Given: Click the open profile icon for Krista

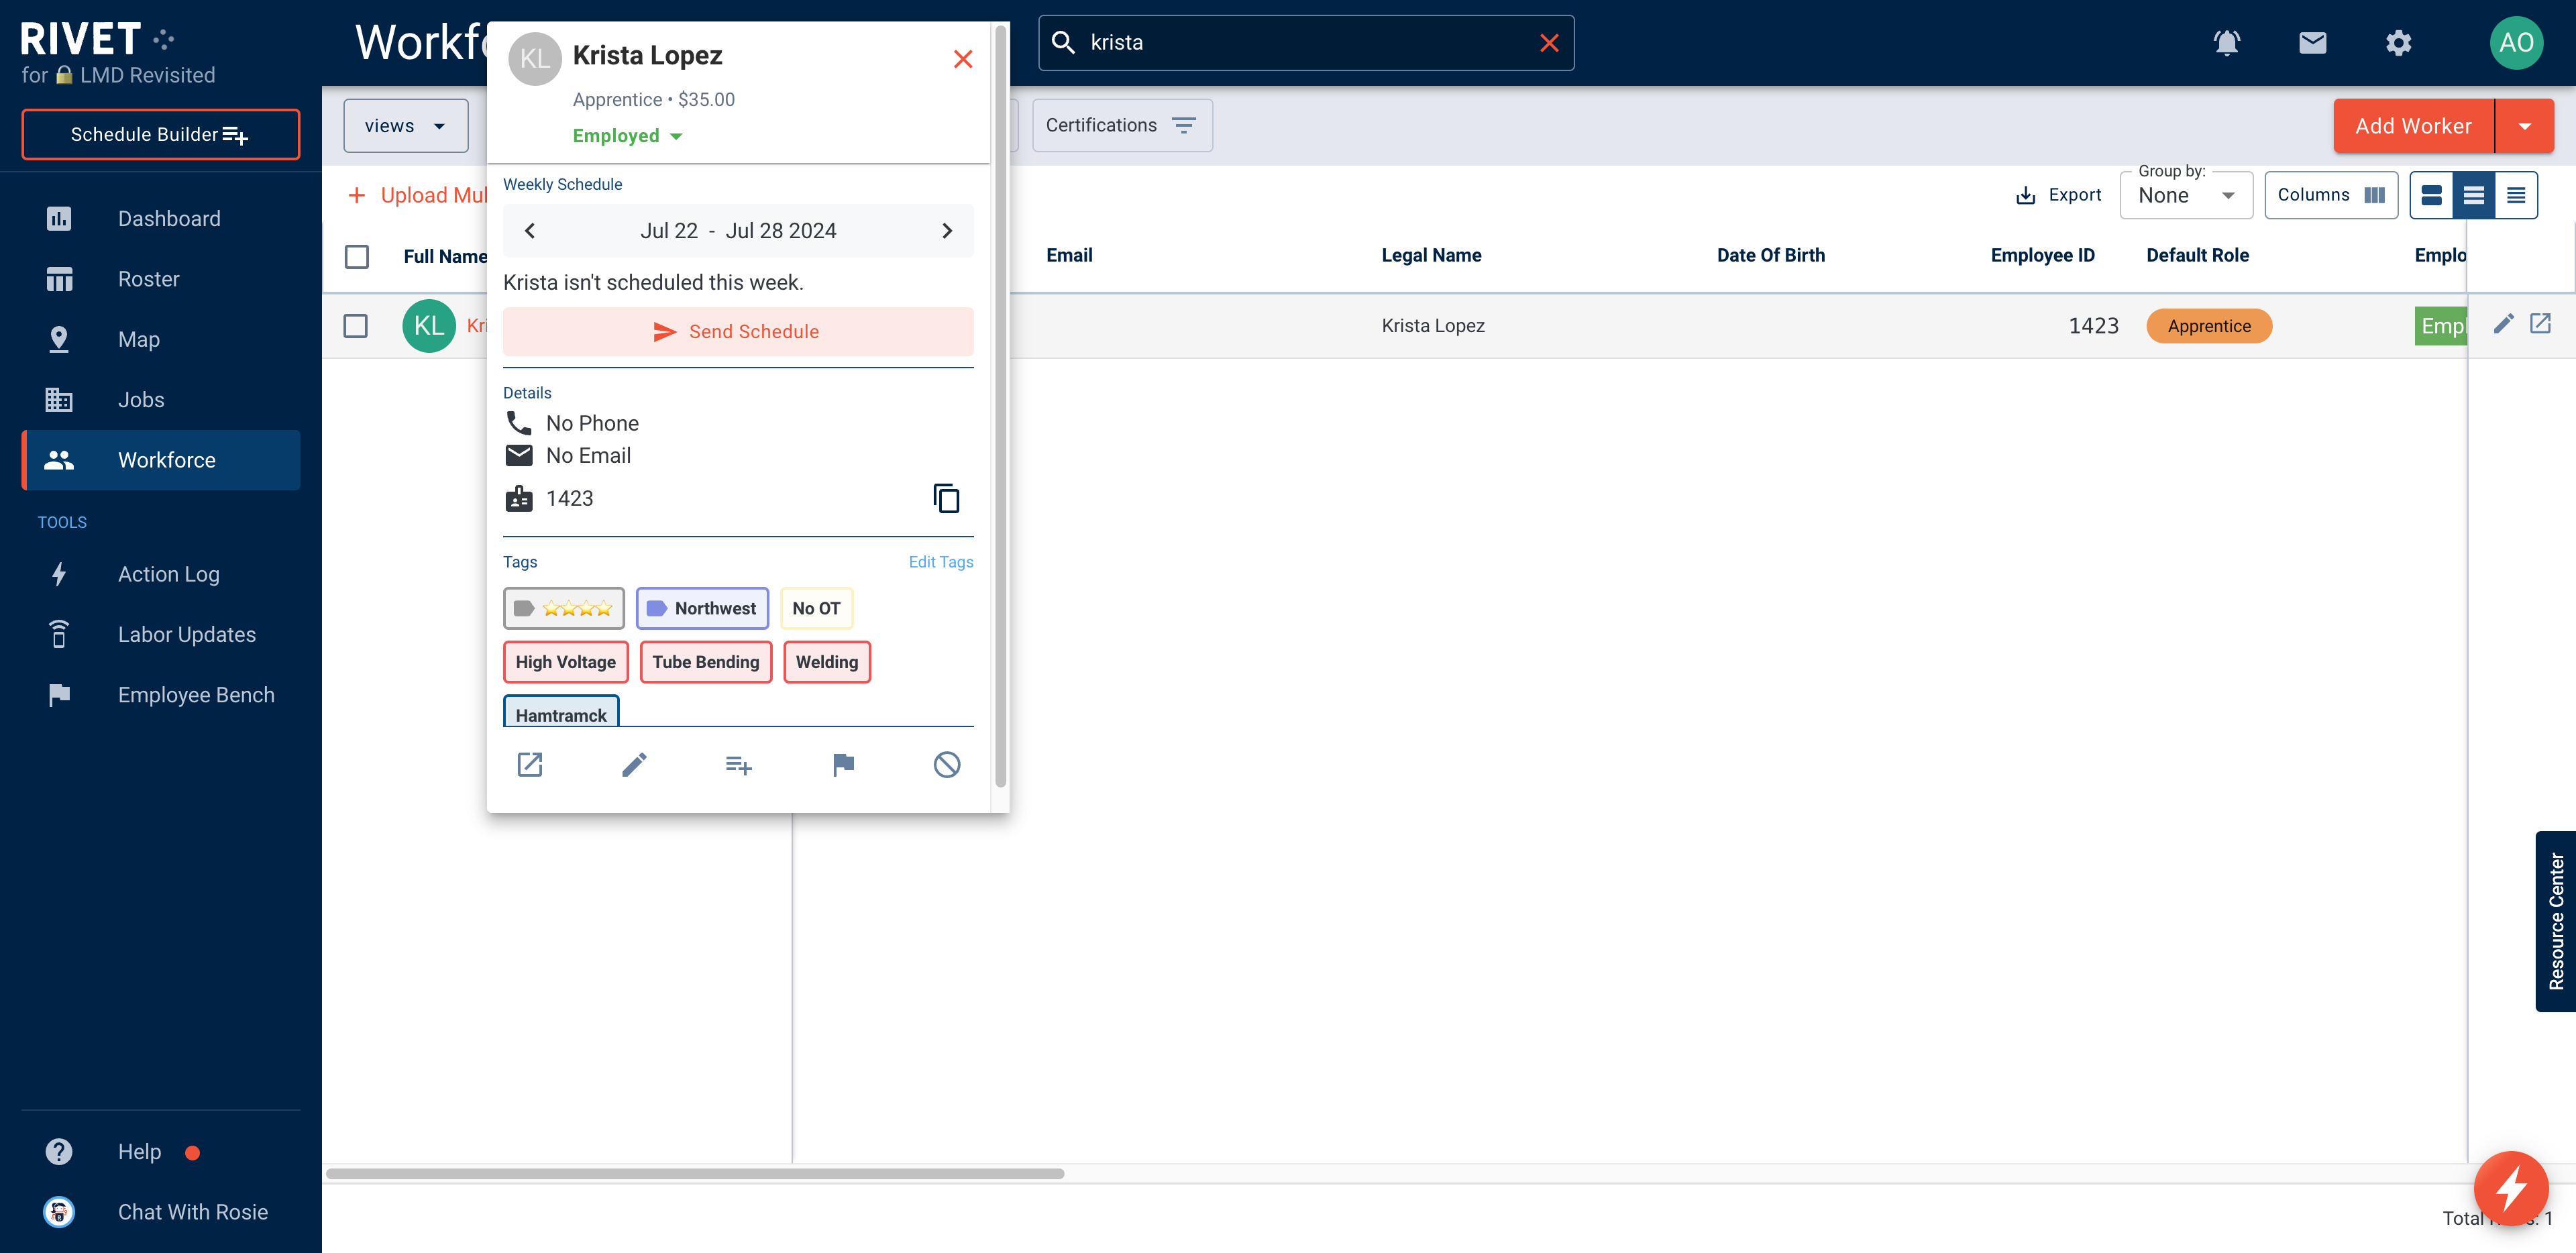Looking at the screenshot, I should (x=531, y=763).
